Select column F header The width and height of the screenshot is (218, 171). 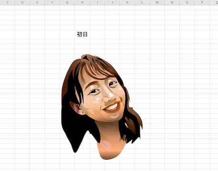click(x=52, y=2)
